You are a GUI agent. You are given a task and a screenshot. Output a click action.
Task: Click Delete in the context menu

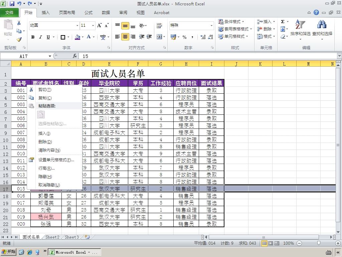click(x=54, y=142)
